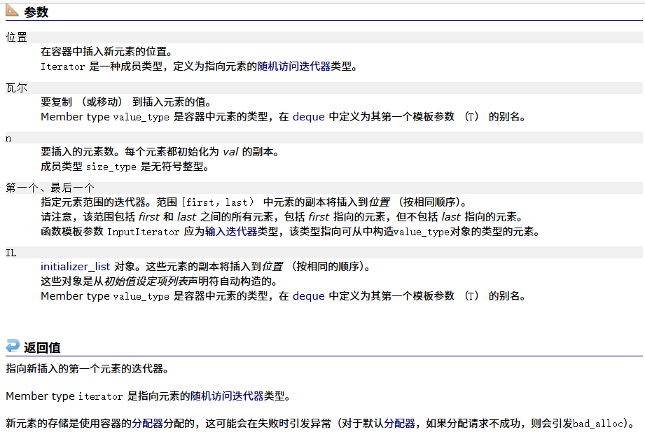Image resolution: width=645 pixels, height=432 pixels.
Task: Click the IL parameter name
Action: [x=11, y=253]
